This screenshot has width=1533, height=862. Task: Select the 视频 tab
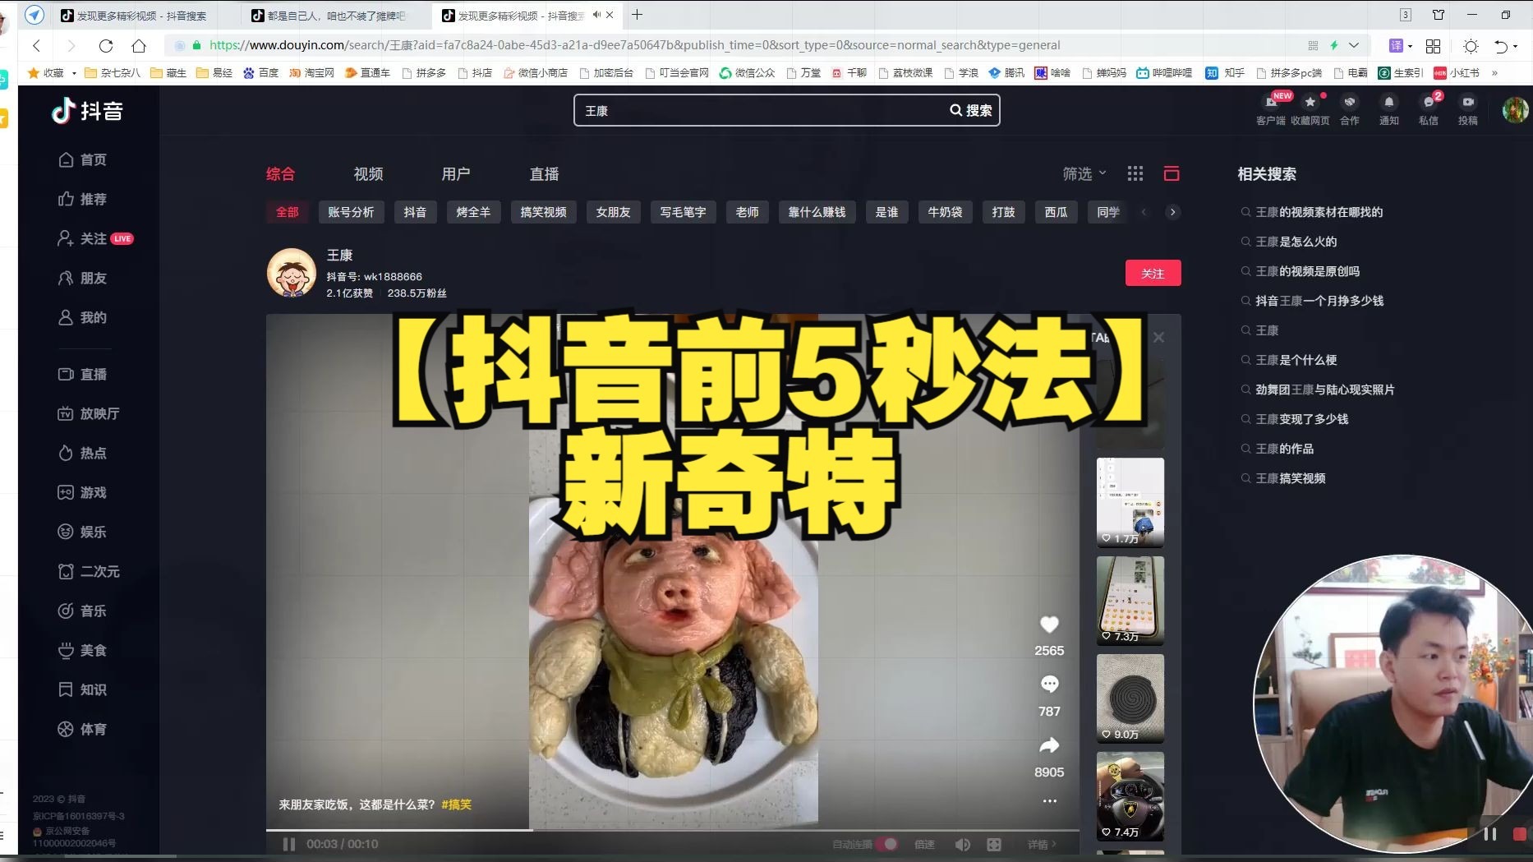368,173
